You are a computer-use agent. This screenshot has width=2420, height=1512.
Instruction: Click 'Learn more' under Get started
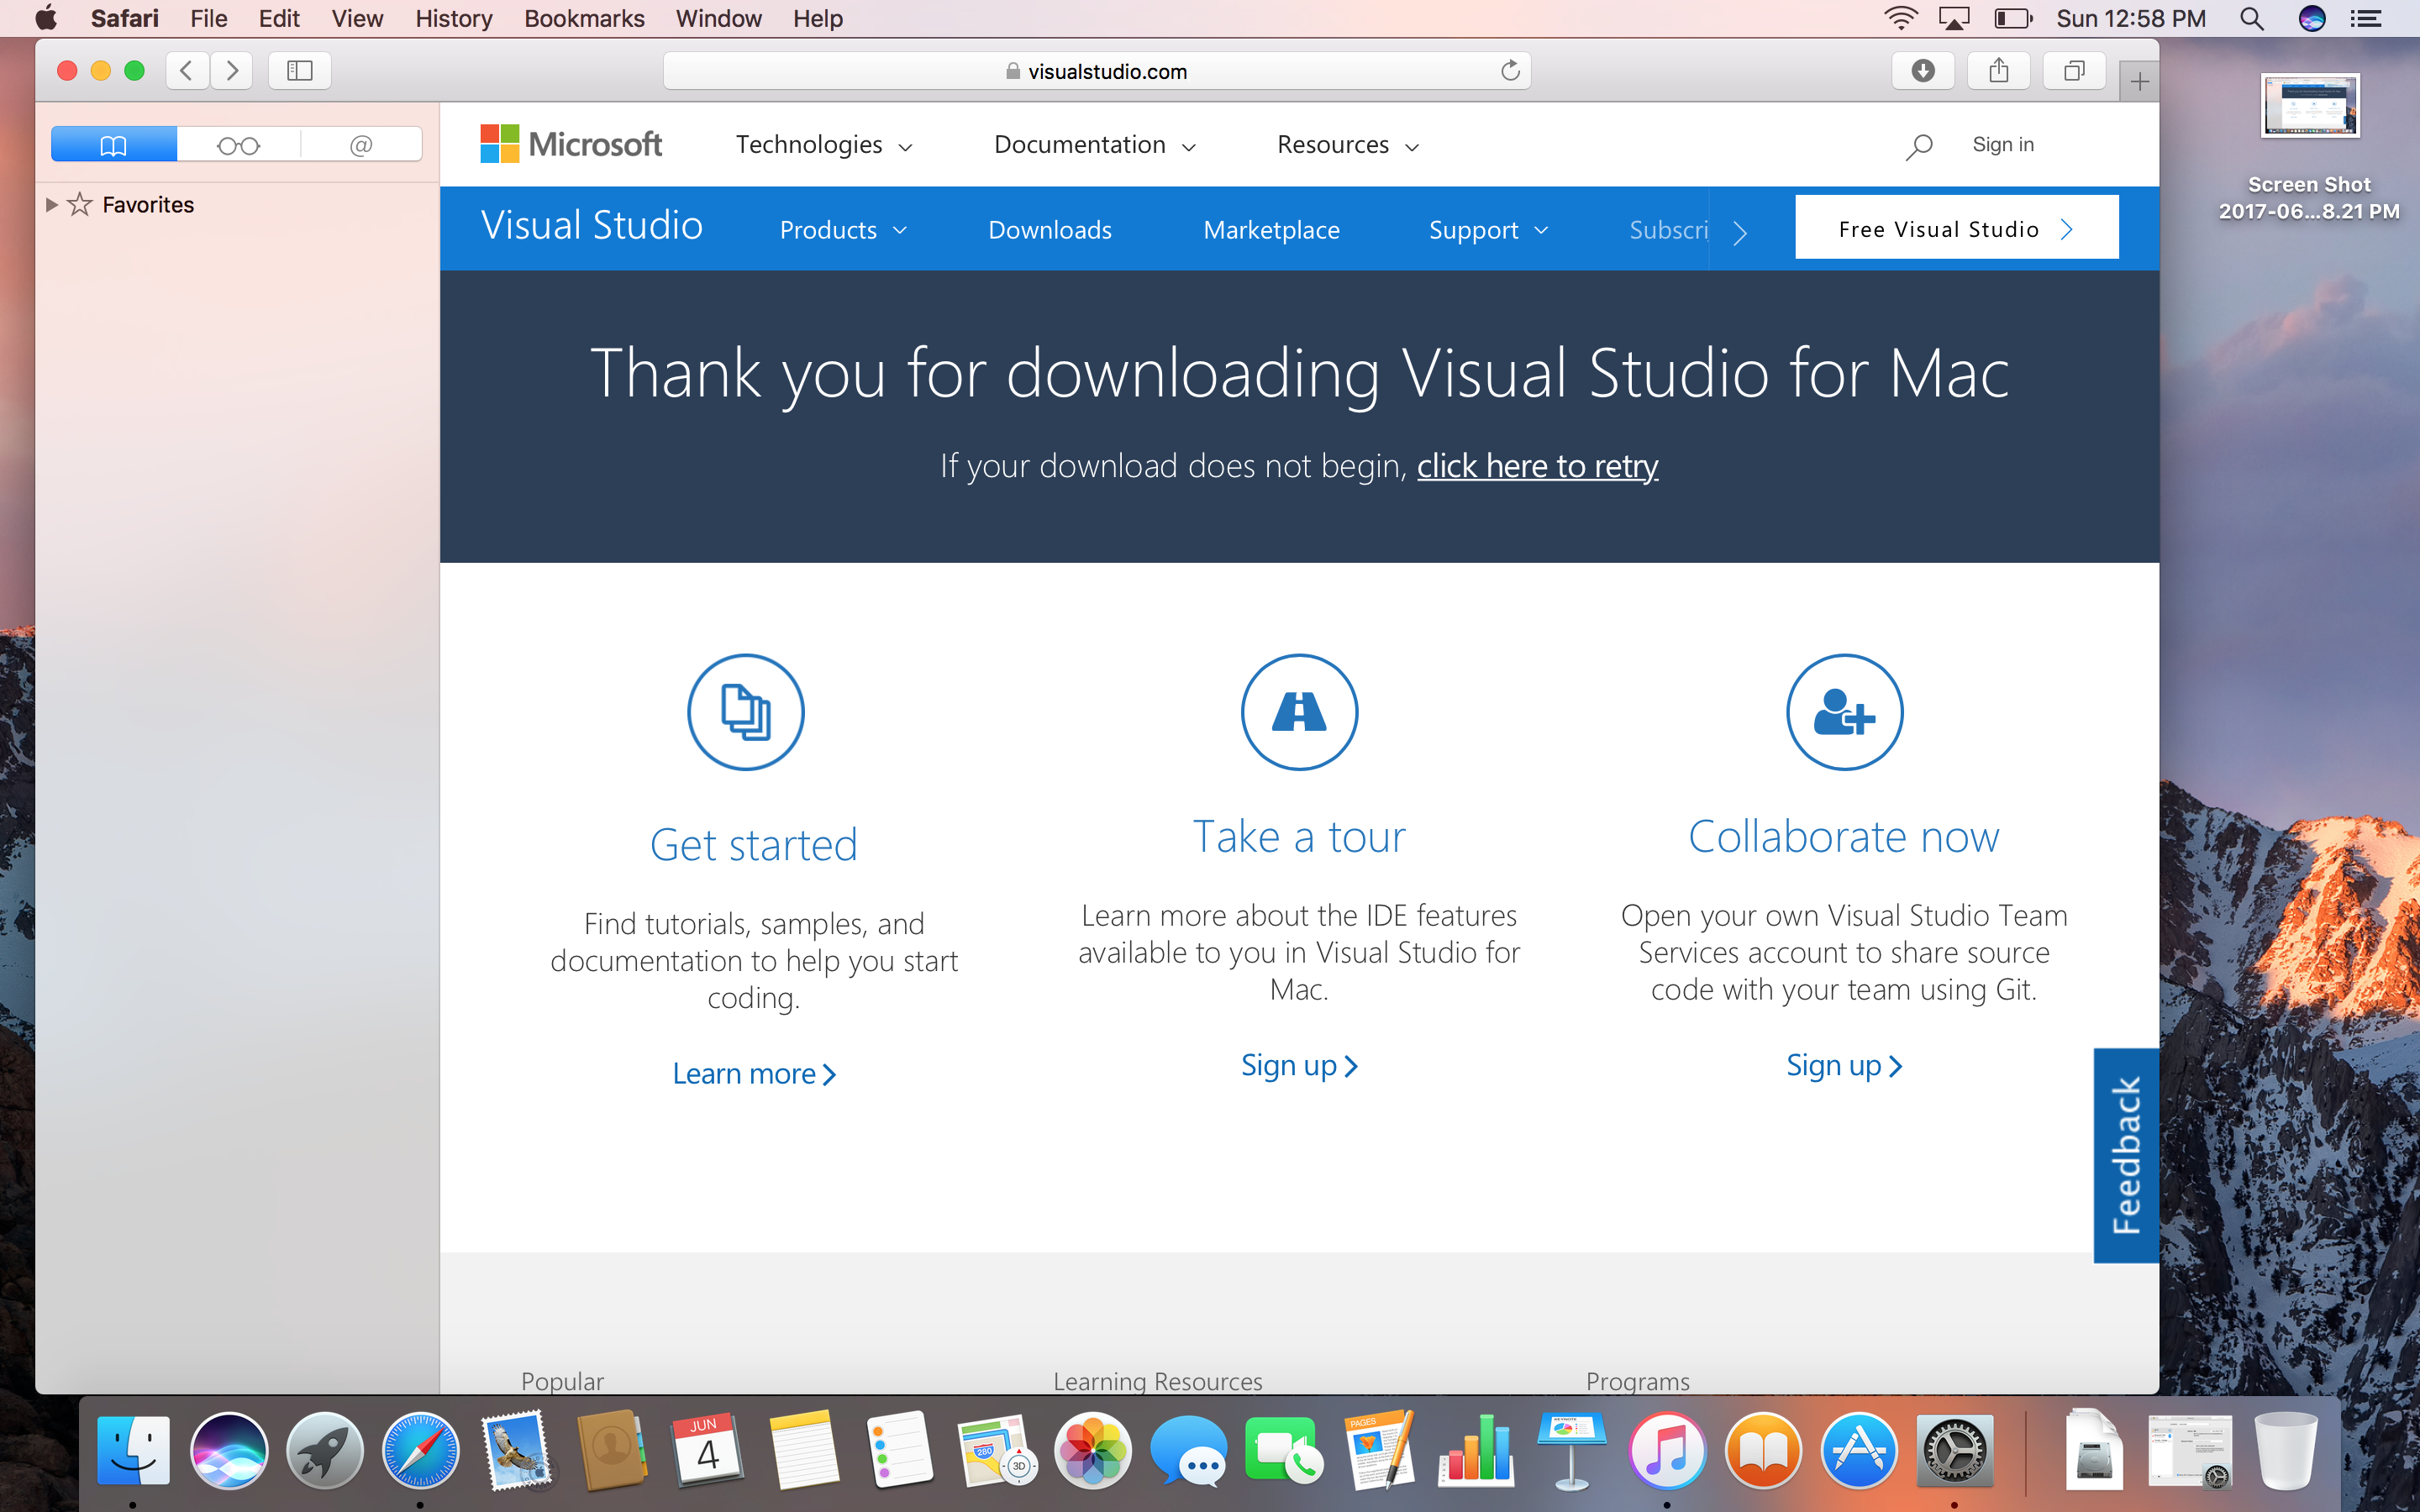click(x=753, y=1069)
